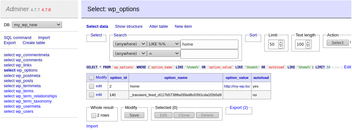
Task: Click the New item link
Action: [183, 27]
